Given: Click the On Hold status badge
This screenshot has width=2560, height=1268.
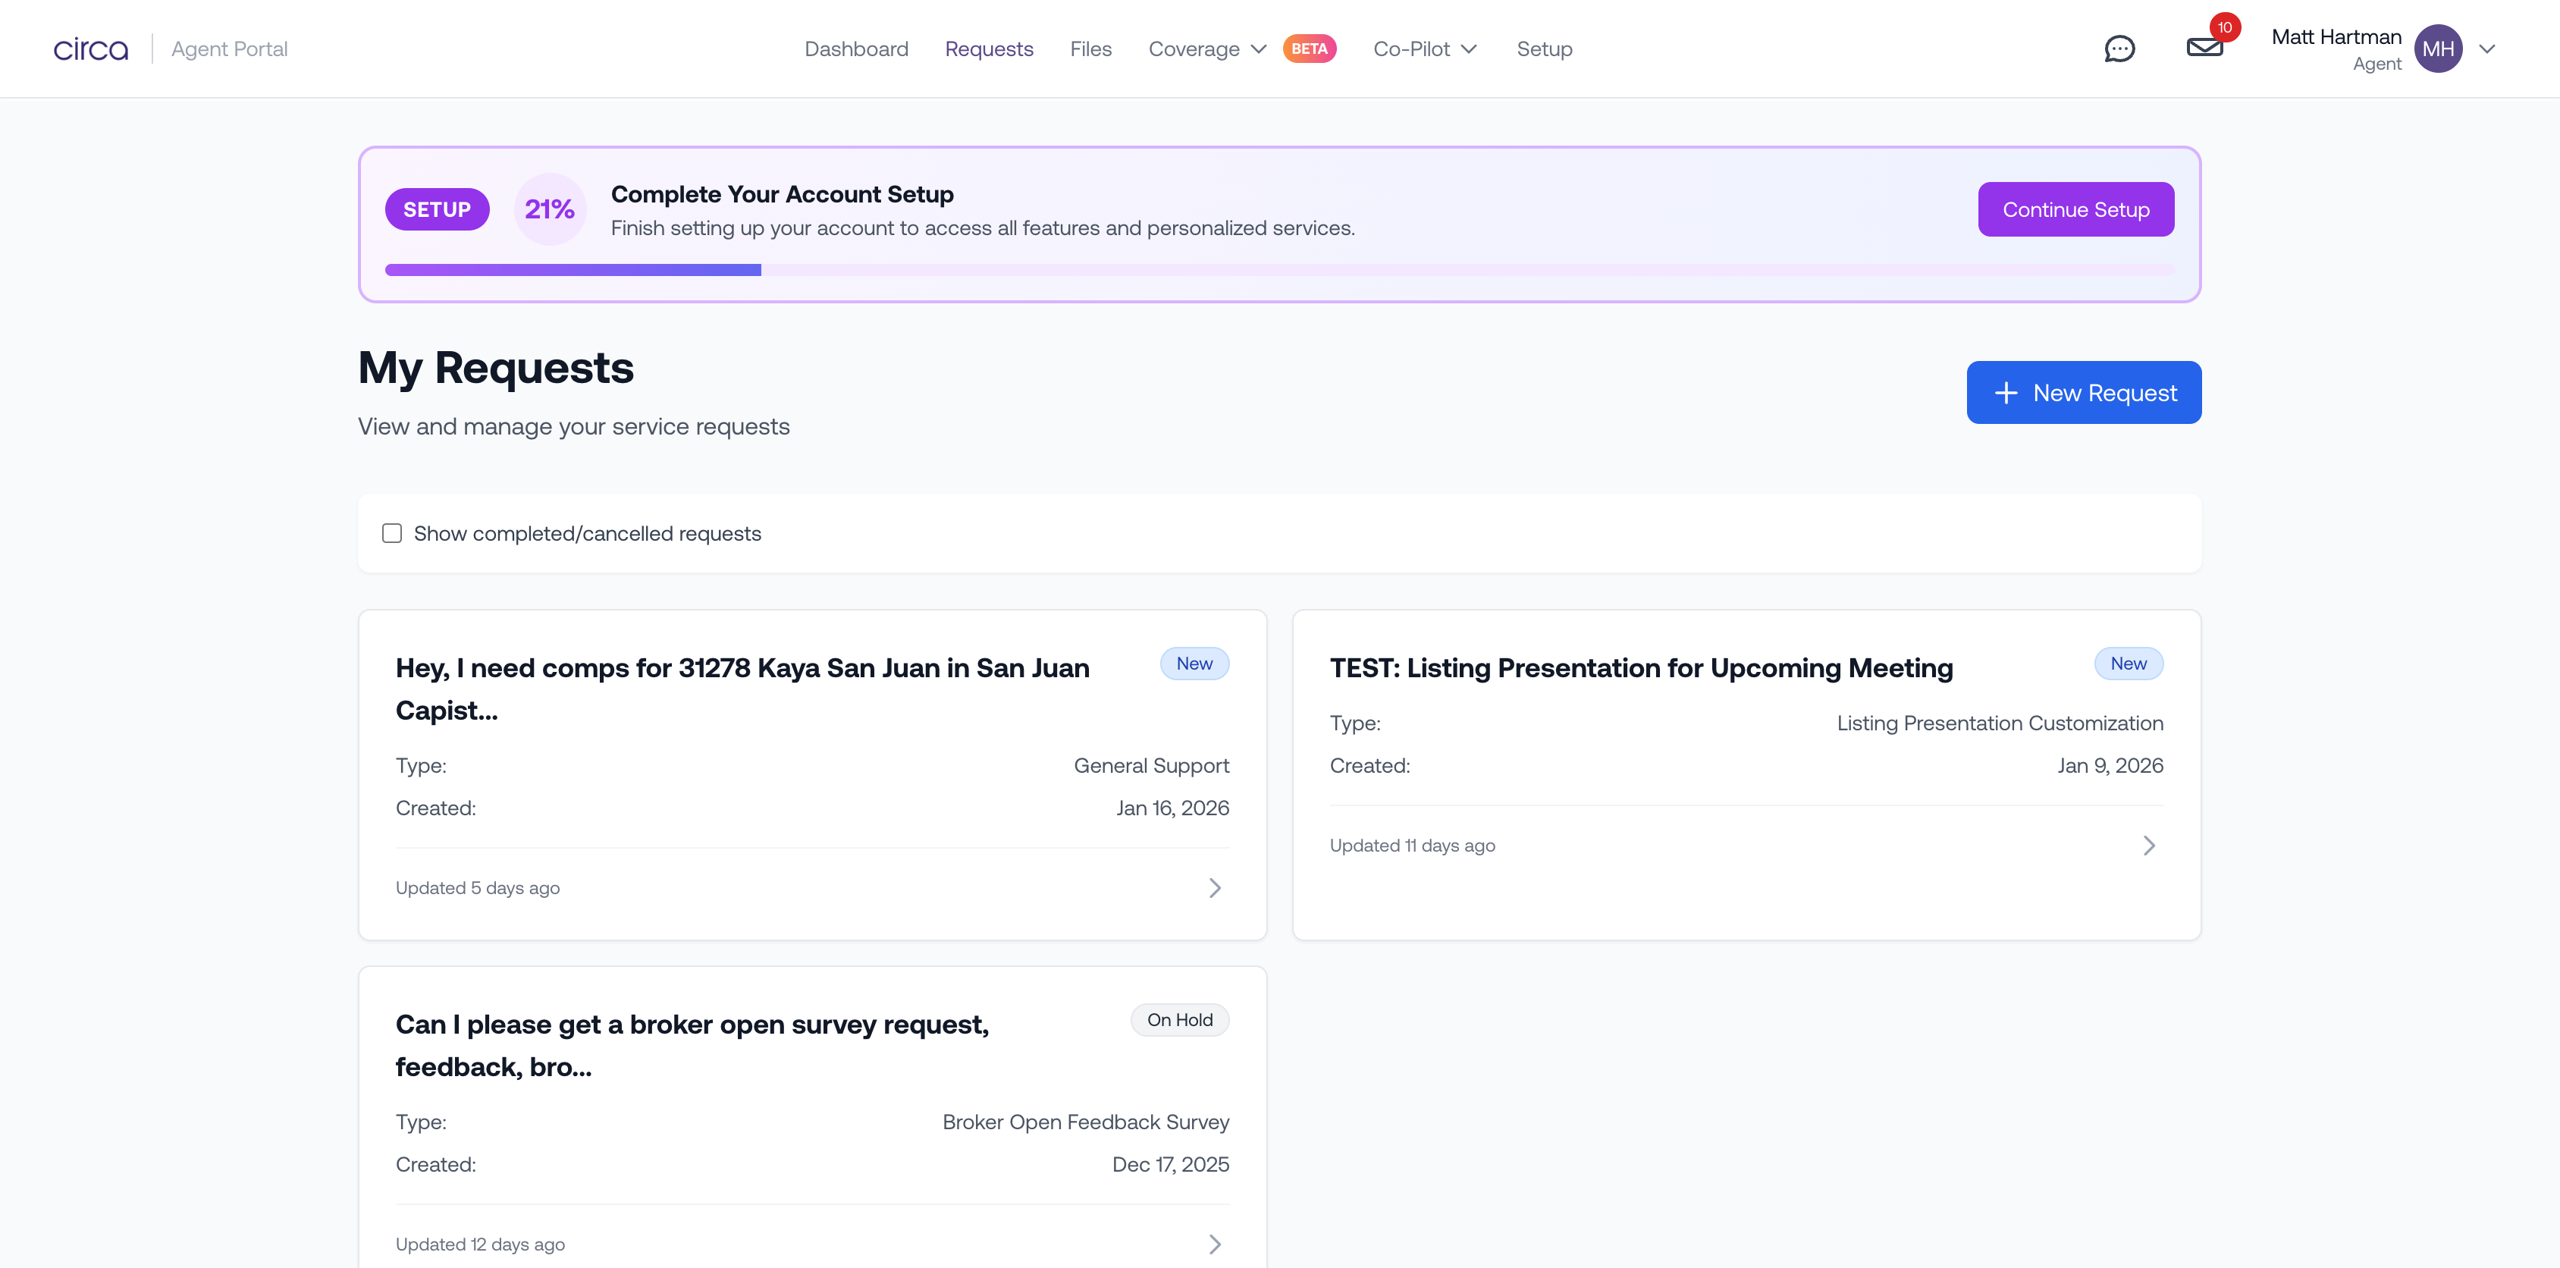Looking at the screenshot, I should pos(1180,1019).
